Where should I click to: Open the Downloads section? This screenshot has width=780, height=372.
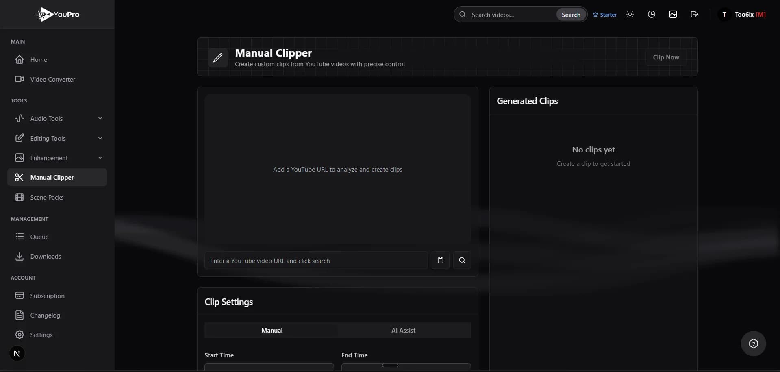pyautogui.click(x=45, y=257)
